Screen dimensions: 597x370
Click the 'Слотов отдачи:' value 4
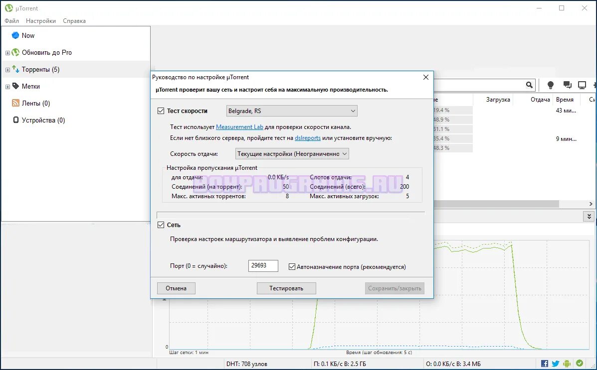[407, 177]
